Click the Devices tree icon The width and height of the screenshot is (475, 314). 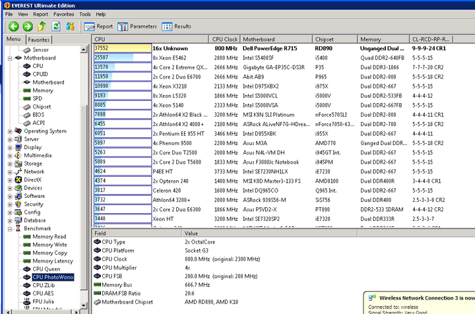pyautogui.click(x=18, y=188)
